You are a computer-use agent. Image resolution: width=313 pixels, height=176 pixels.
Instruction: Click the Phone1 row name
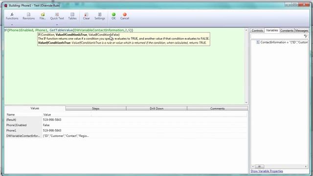tap(11, 131)
